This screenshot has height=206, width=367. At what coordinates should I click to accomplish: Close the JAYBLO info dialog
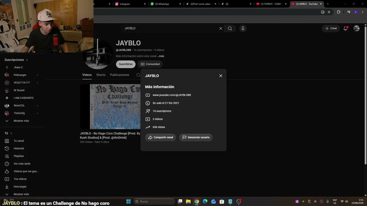[x=221, y=76]
